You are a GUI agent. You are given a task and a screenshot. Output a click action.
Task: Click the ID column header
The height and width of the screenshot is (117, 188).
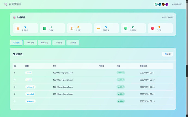tap(15, 66)
